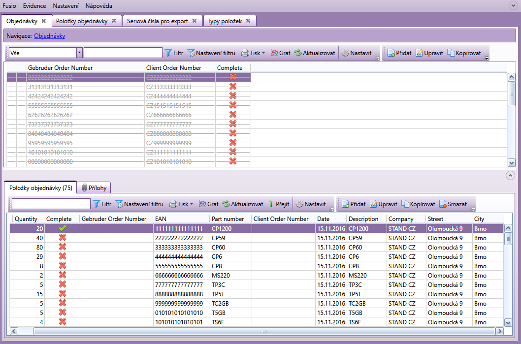Sort orders by Client Order Number column
Screen dimensions: 521x344
pos(180,68)
